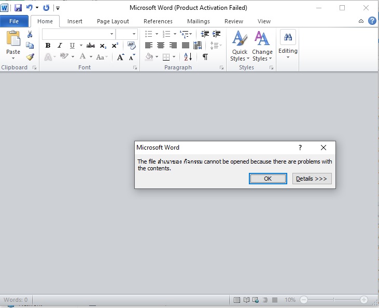Switch to the View tab

264,21
